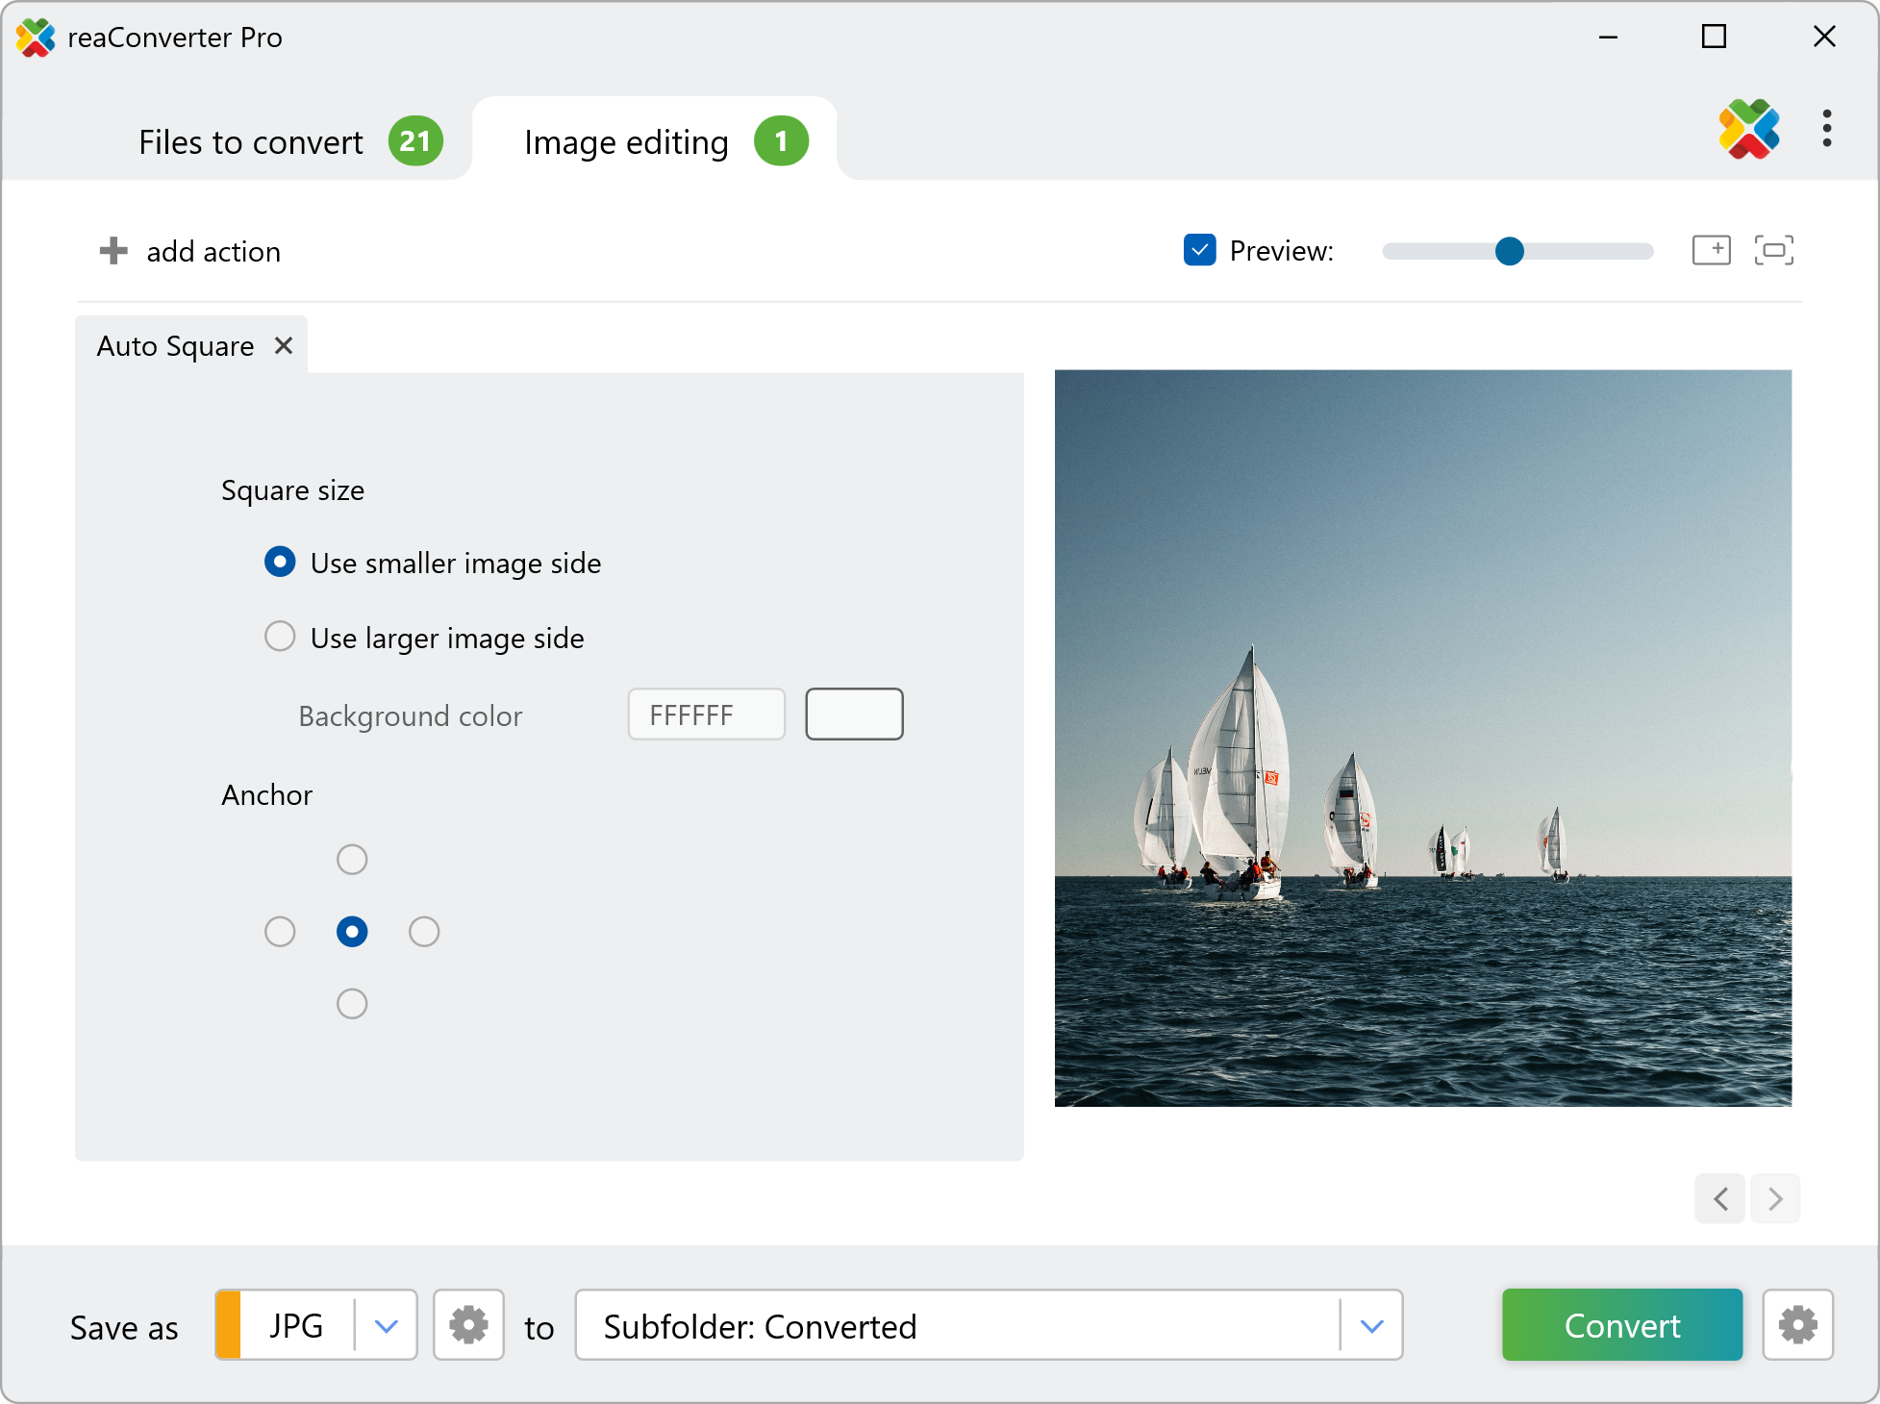Select Use larger image side option
This screenshot has width=1880, height=1404.
pos(280,637)
